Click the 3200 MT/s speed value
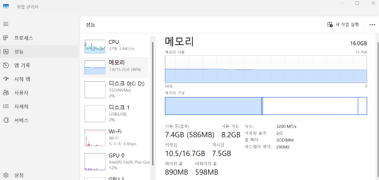 [x=286, y=126]
